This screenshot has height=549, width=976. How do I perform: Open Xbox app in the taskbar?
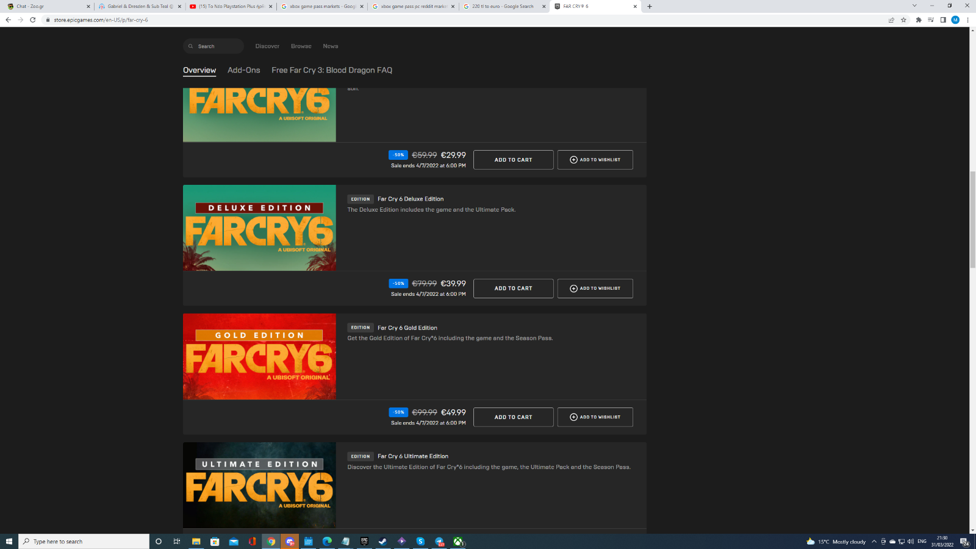(458, 541)
